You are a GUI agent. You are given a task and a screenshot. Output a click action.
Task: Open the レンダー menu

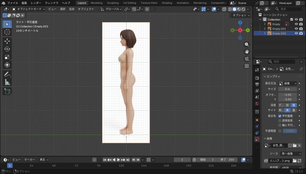36,3
